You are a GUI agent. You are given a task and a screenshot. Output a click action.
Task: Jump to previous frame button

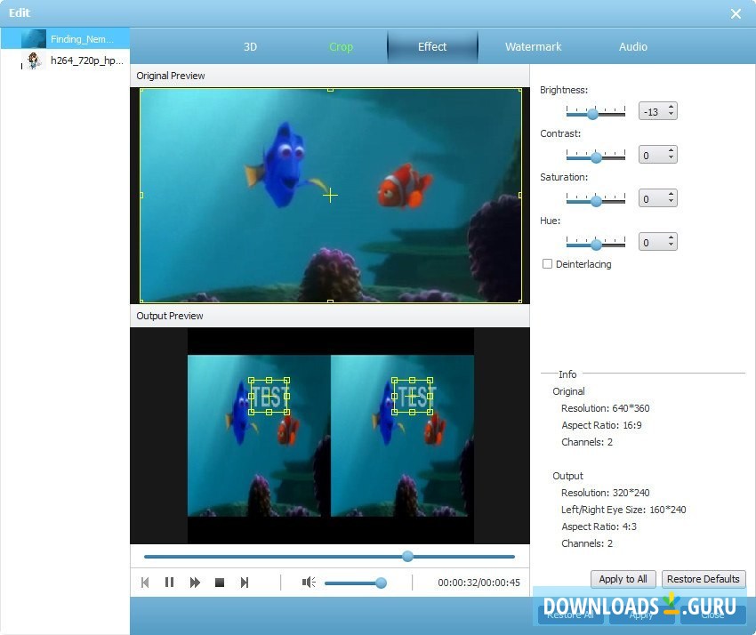pos(145,583)
